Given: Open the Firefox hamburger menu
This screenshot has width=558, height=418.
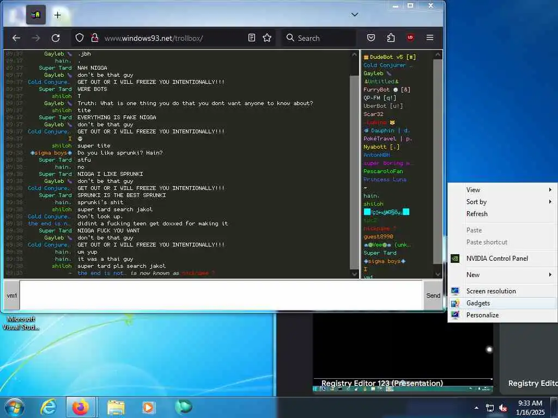Looking at the screenshot, I should [x=430, y=38].
